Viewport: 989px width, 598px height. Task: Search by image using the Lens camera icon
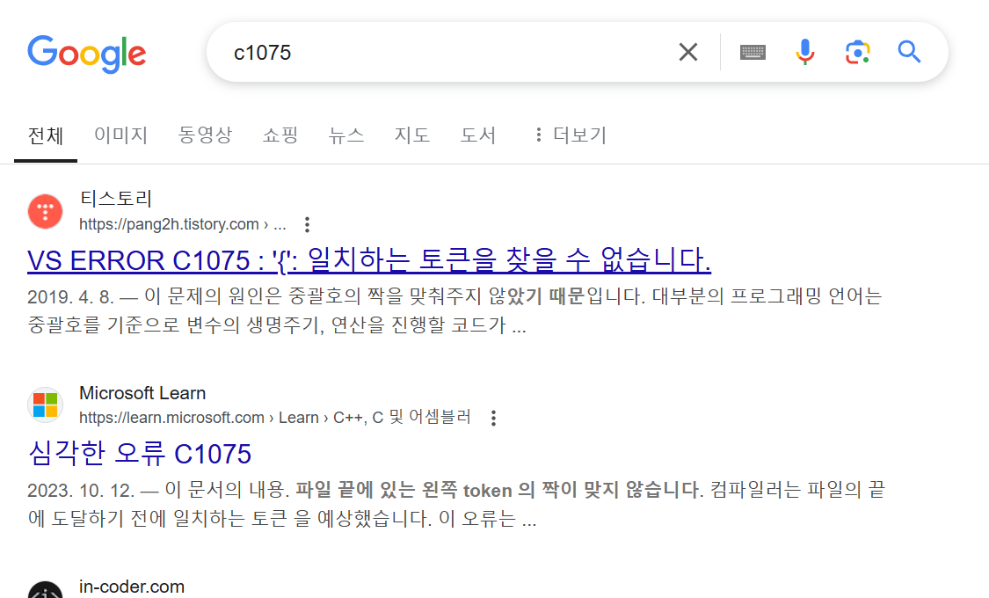(857, 52)
